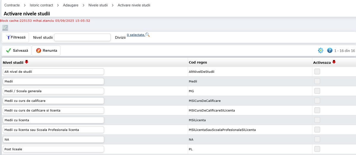Click the Nivel studii filter text field
356x155 pixels.
click(82, 37)
